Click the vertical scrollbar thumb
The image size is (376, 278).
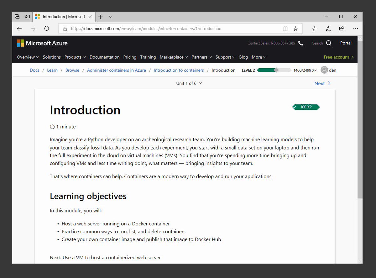(360, 119)
